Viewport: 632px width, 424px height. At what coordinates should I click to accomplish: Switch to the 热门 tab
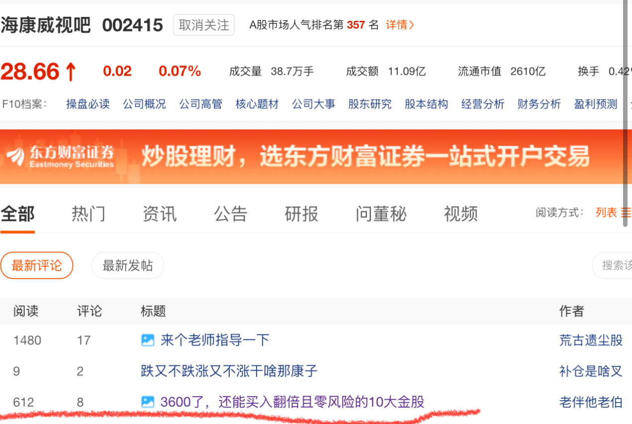click(x=89, y=214)
